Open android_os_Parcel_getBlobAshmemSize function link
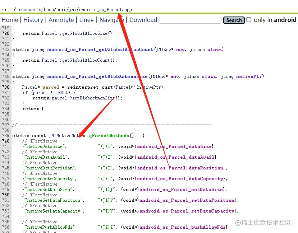 [x=97, y=76]
